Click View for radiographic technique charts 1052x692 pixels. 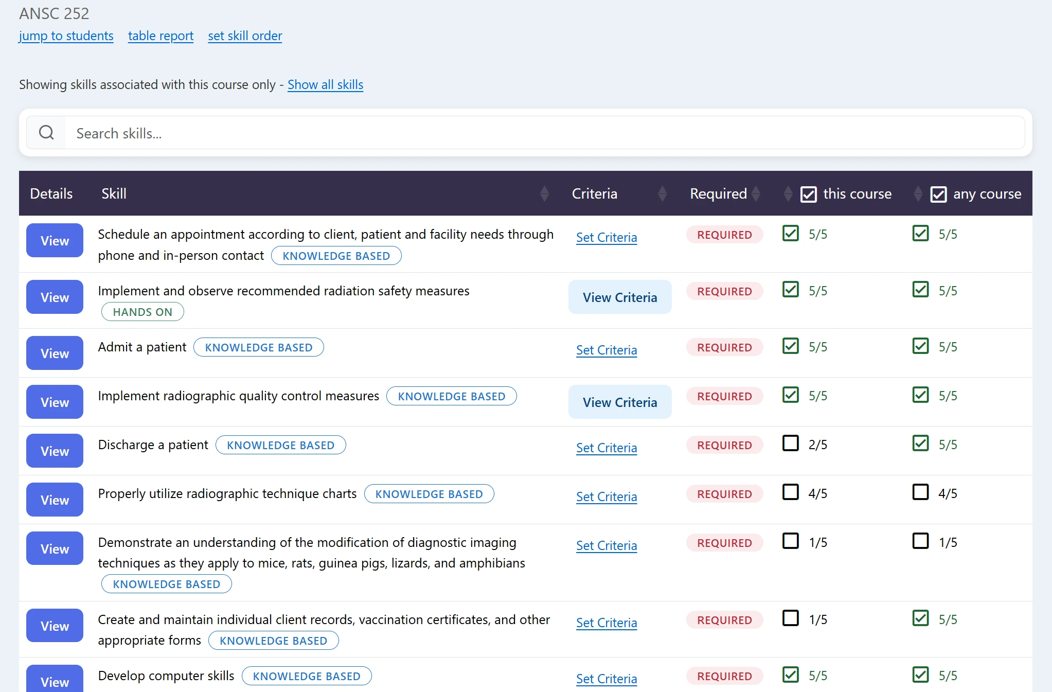pos(55,500)
